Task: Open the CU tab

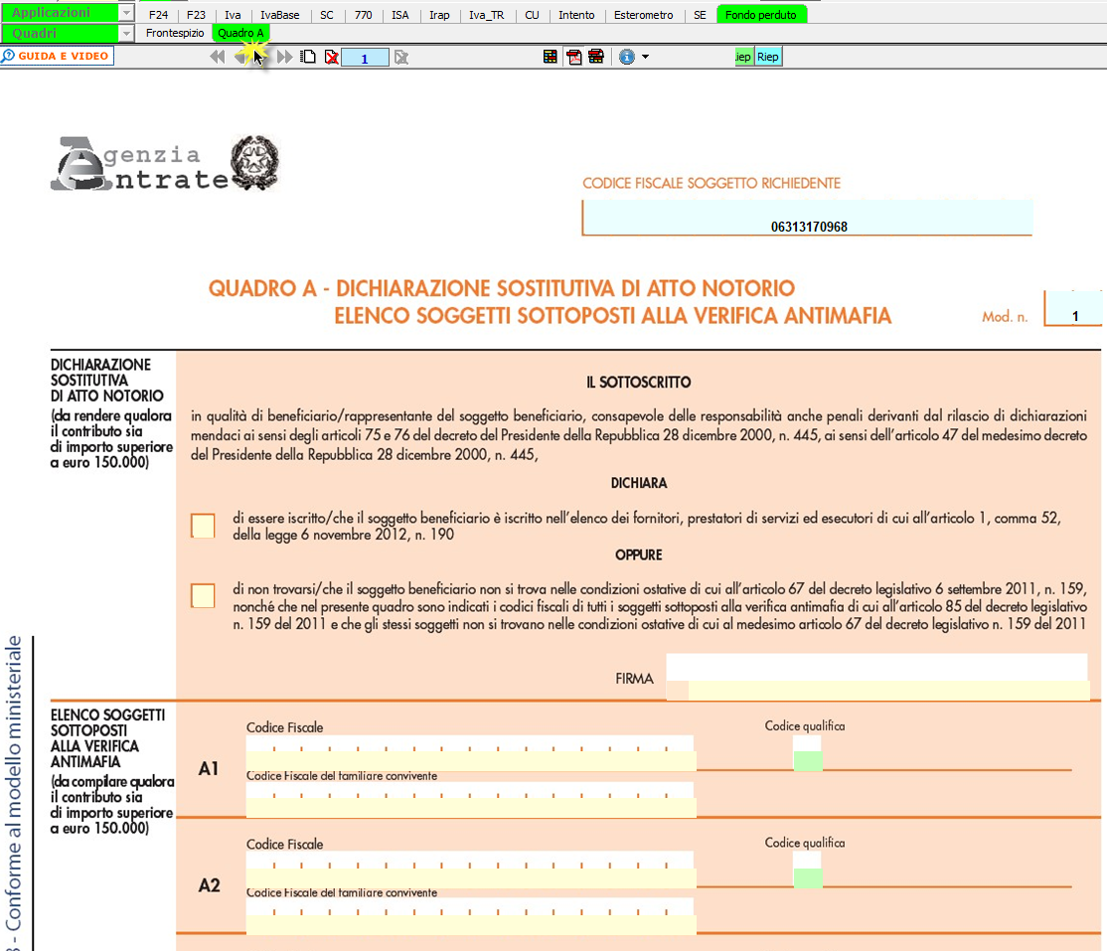Action: (533, 15)
